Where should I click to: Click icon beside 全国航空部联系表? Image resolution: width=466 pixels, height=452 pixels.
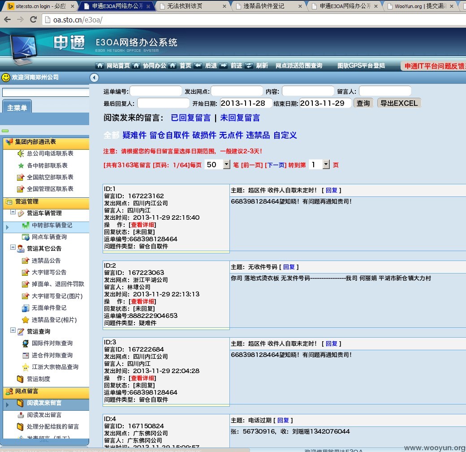point(21,178)
